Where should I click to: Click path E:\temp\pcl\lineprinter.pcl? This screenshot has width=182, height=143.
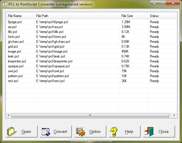[54, 61]
